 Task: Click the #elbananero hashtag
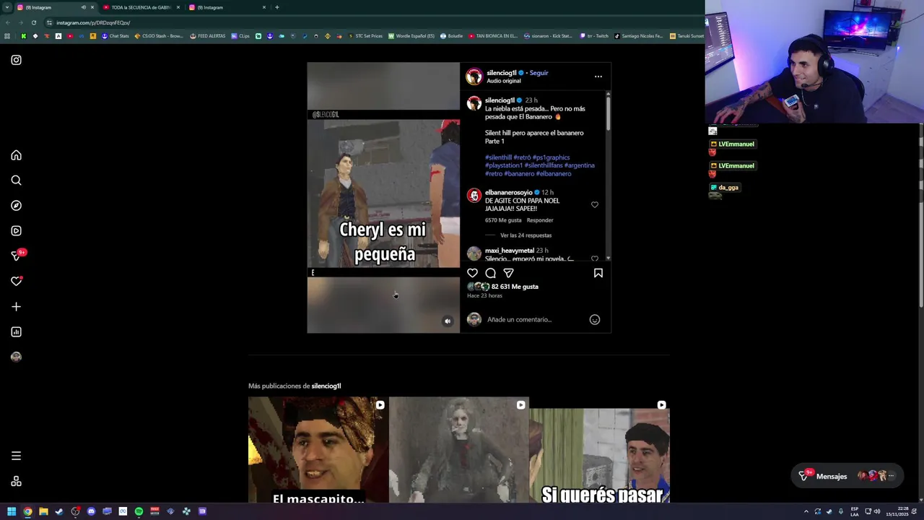click(x=553, y=174)
